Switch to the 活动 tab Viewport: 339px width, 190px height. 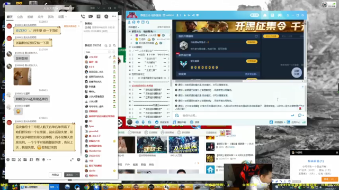tap(51, 16)
